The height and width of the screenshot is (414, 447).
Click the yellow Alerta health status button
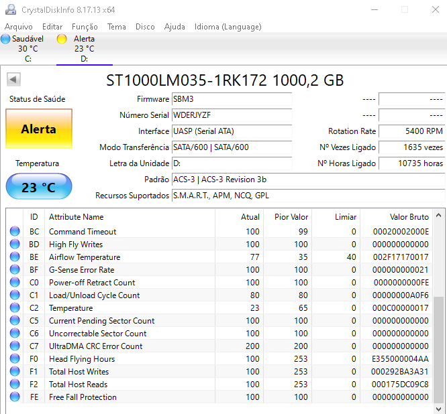tap(39, 129)
